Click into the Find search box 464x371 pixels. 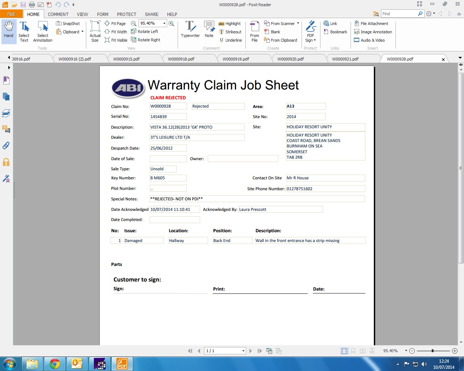point(400,14)
